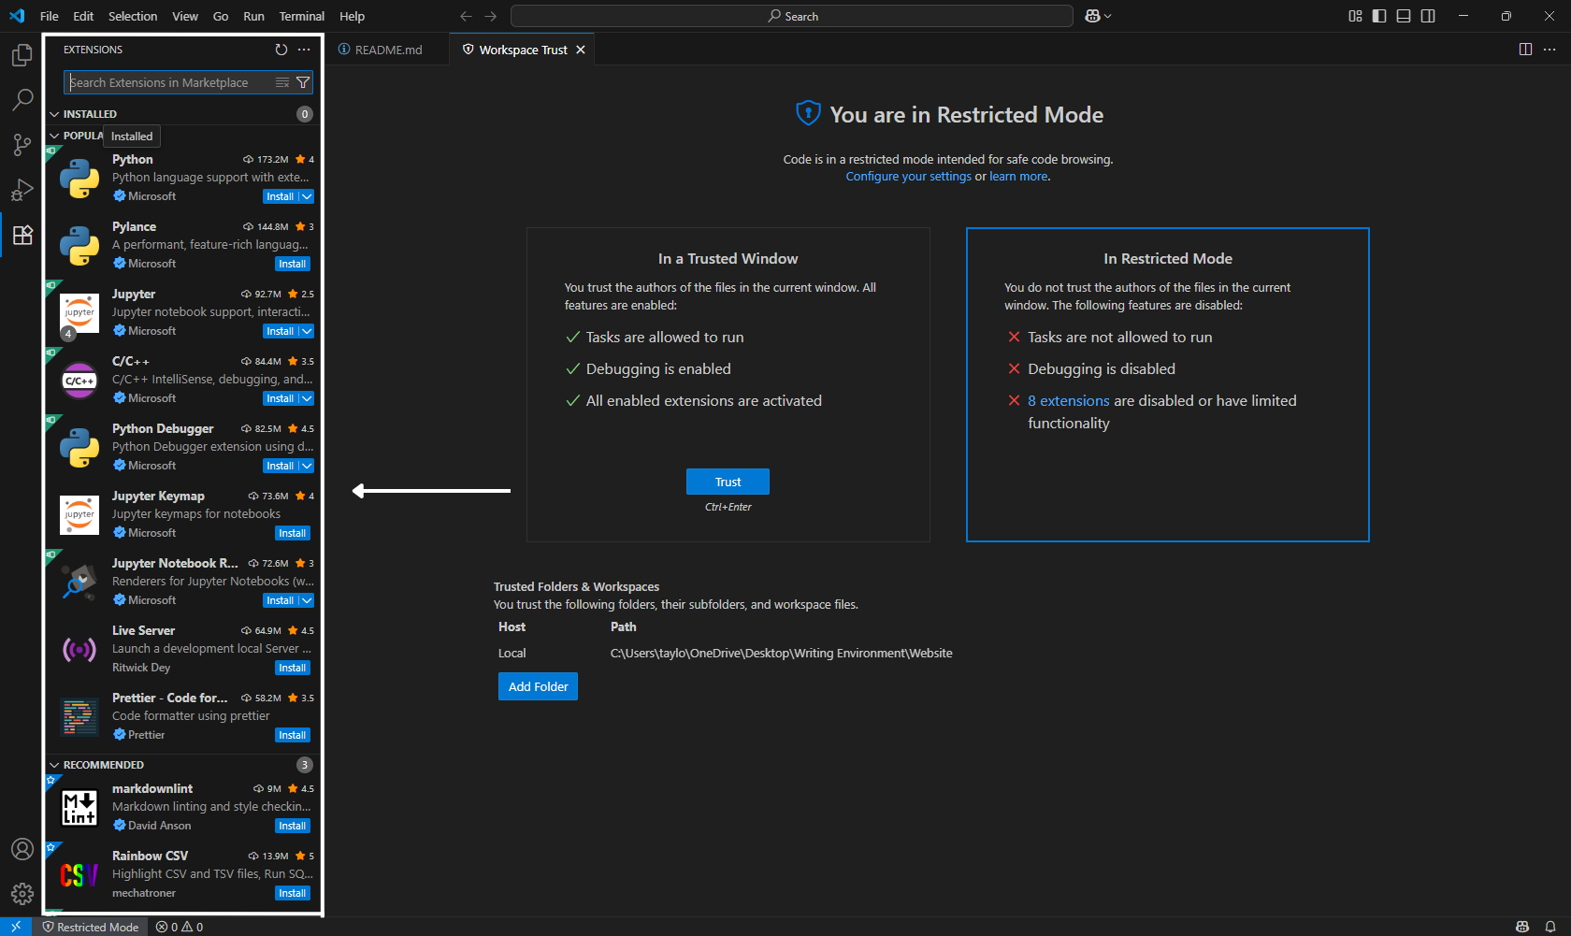Open the Terminal menu
The width and height of the screenshot is (1571, 936).
(302, 16)
